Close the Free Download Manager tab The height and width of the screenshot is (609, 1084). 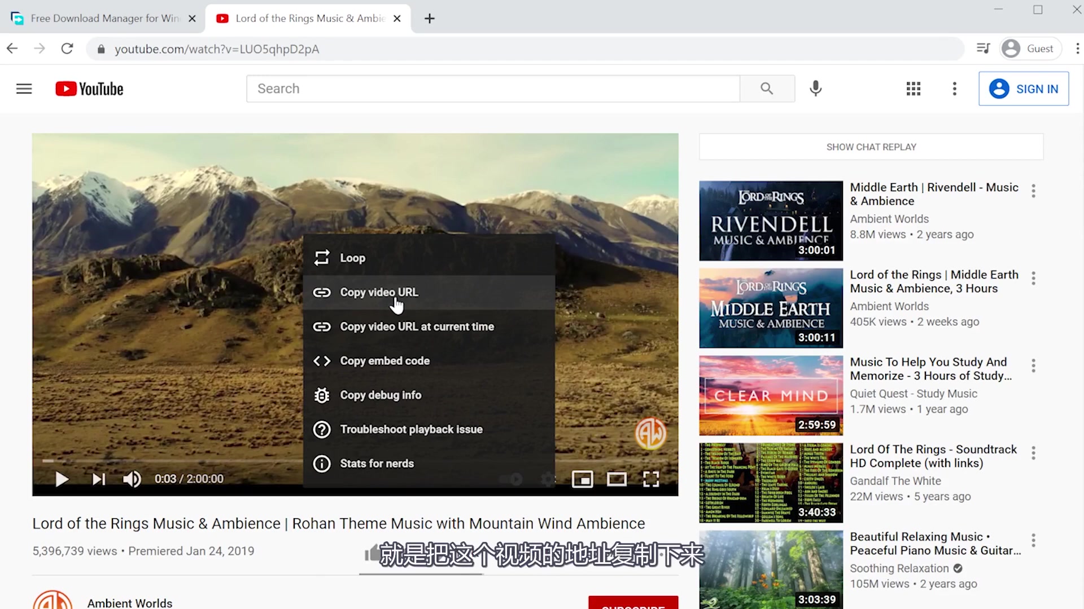pos(192,18)
